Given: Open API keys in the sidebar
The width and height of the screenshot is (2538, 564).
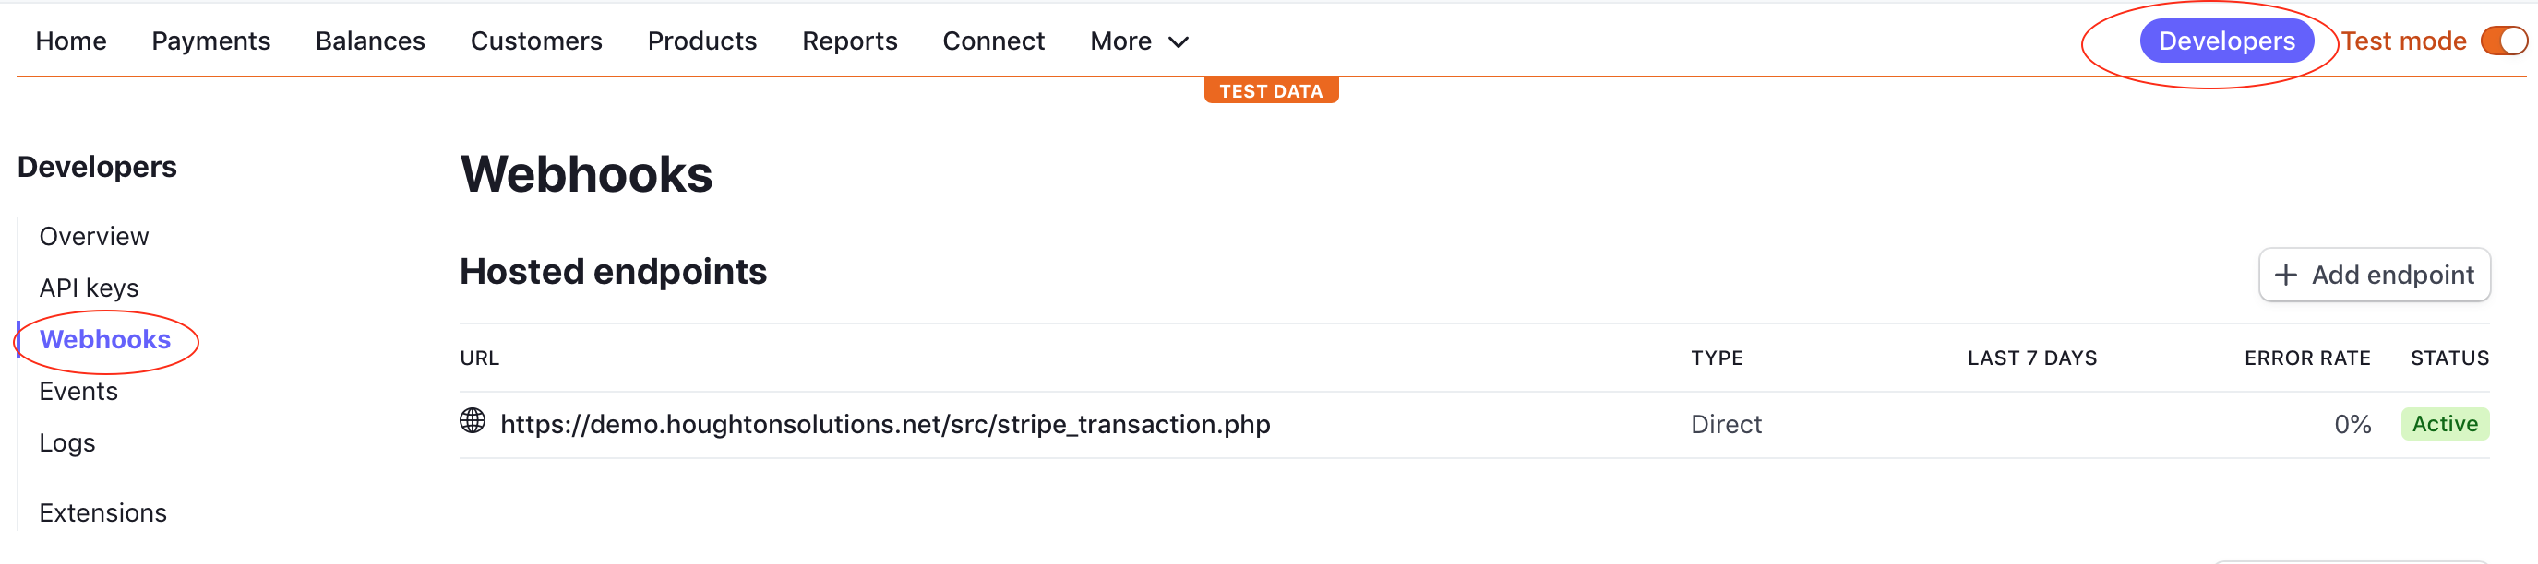Looking at the screenshot, I should 89,288.
